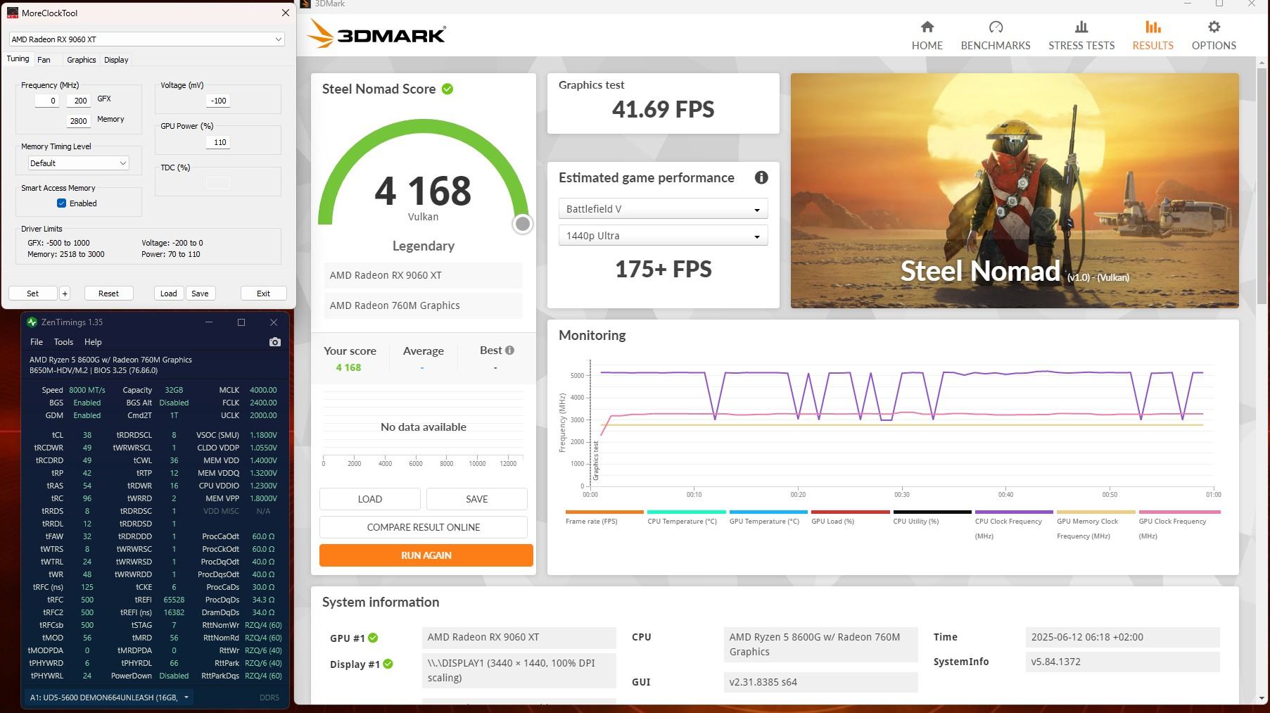Open ZenTimings Tools menu

63,342
